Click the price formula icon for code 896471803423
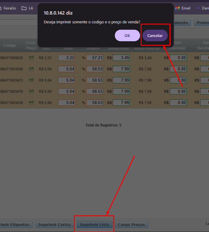 click(31, 80)
